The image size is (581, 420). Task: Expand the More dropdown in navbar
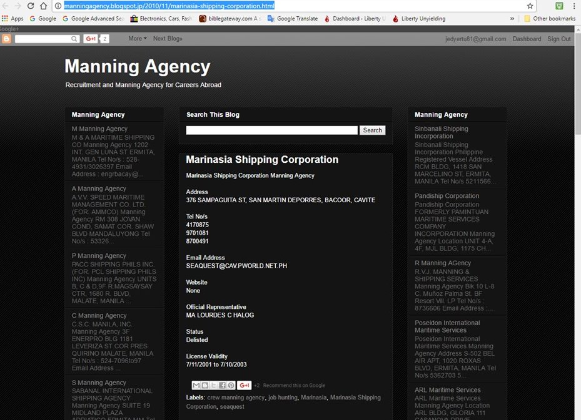point(138,39)
